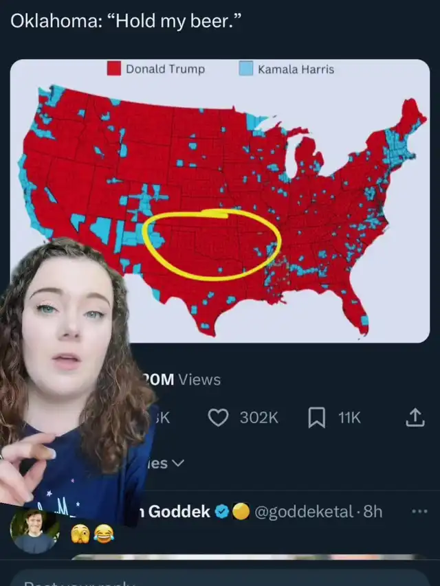440x586 pixels.
Task: Click the yellow circled Oklahoma area
Action: click(x=212, y=245)
